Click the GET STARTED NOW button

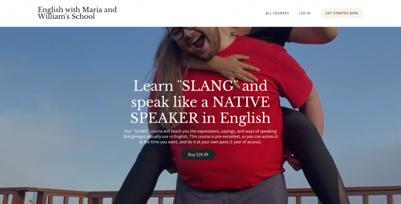pos(341,13)
